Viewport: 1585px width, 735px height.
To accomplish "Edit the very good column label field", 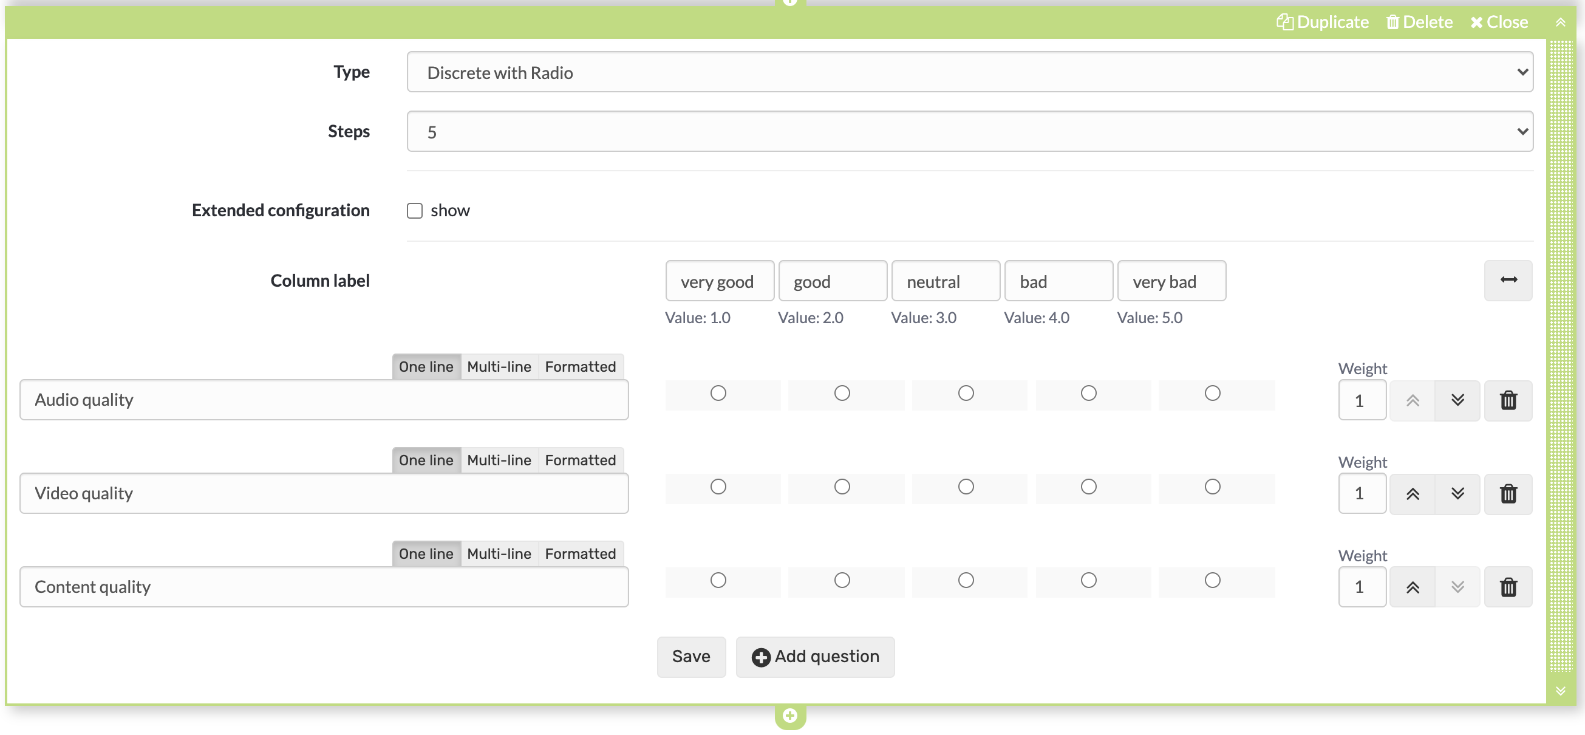I will point(718,281).
